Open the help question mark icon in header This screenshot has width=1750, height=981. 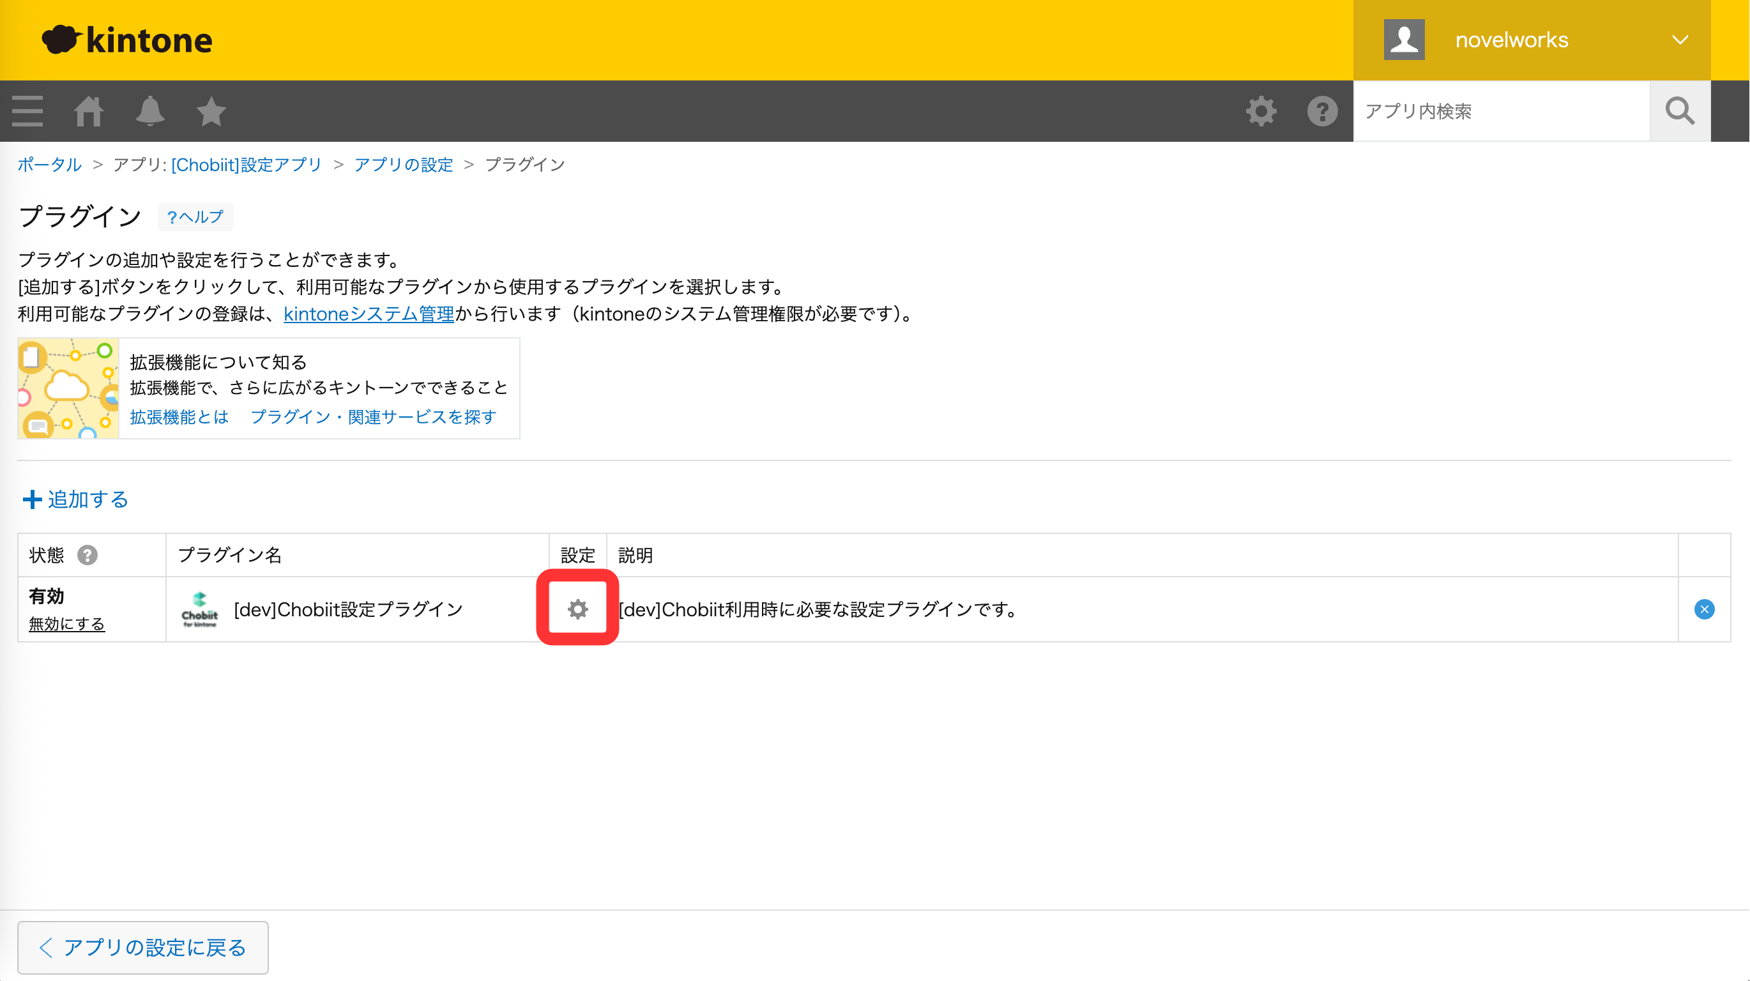click(1322, 110)
